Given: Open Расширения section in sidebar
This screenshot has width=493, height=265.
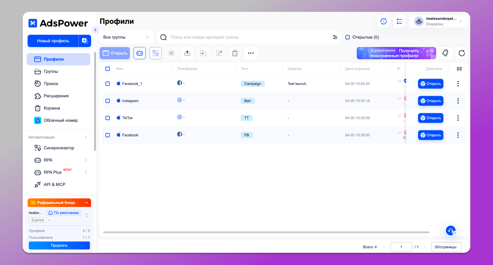Looking at the screenshot, I should tap(56, 96).
